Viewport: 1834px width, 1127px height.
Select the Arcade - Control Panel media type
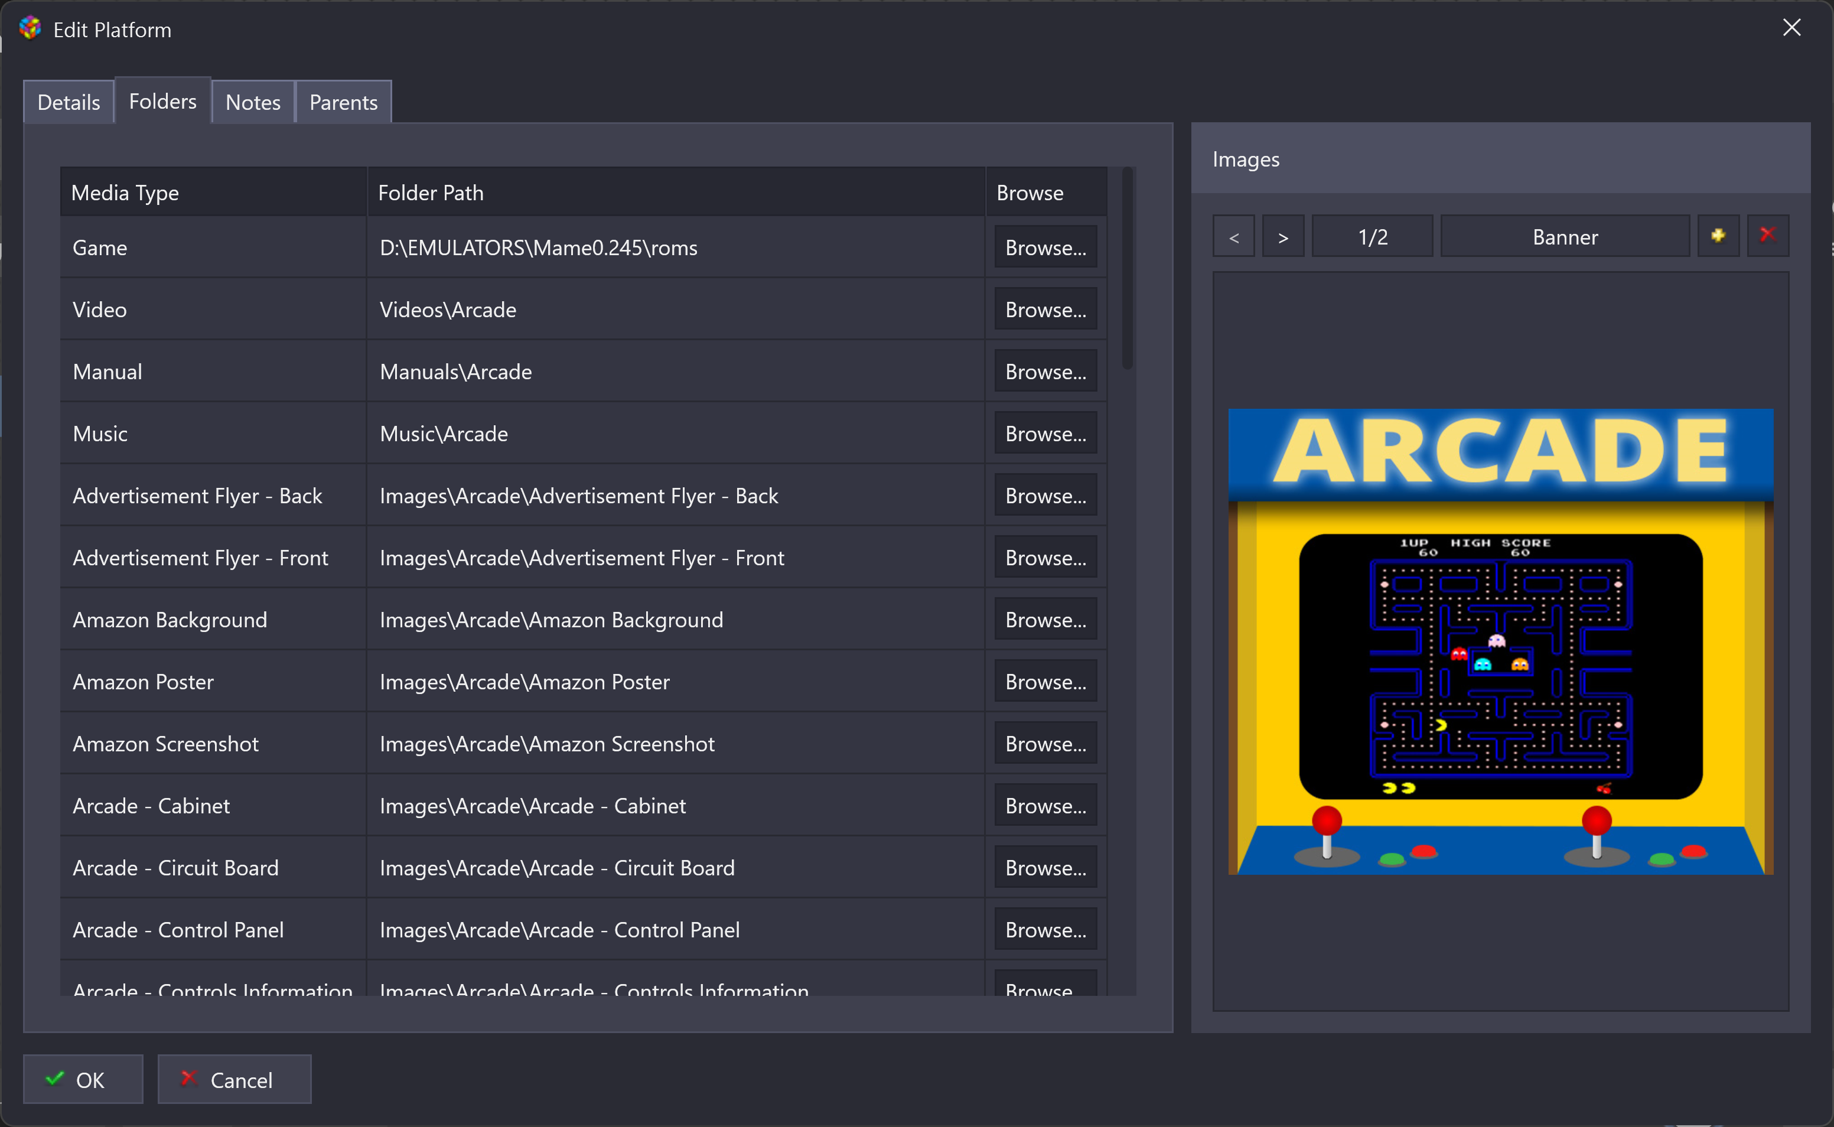pyautogui.click(x=213, y=930)
